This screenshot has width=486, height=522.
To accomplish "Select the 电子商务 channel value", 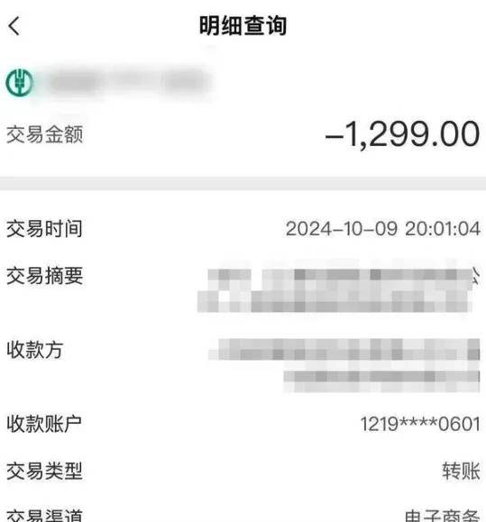I will [x=442, y=516].
